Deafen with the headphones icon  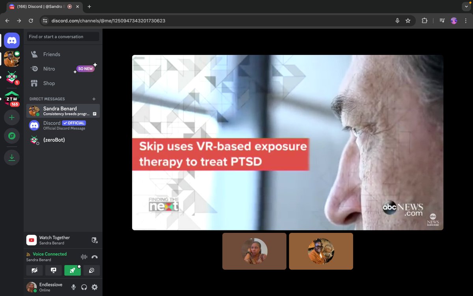pyautogui.click(x=84, y=287)
